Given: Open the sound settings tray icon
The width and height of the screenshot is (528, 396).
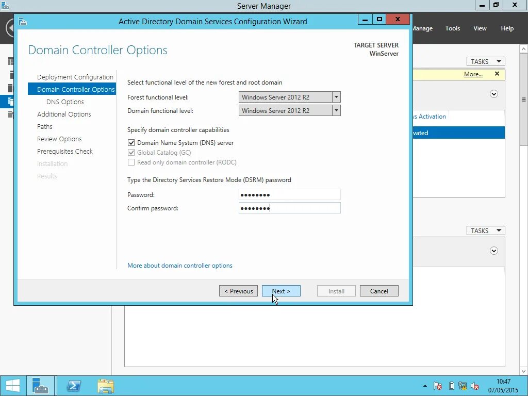Looking at the screenshot, I should (x=475, y=385).
